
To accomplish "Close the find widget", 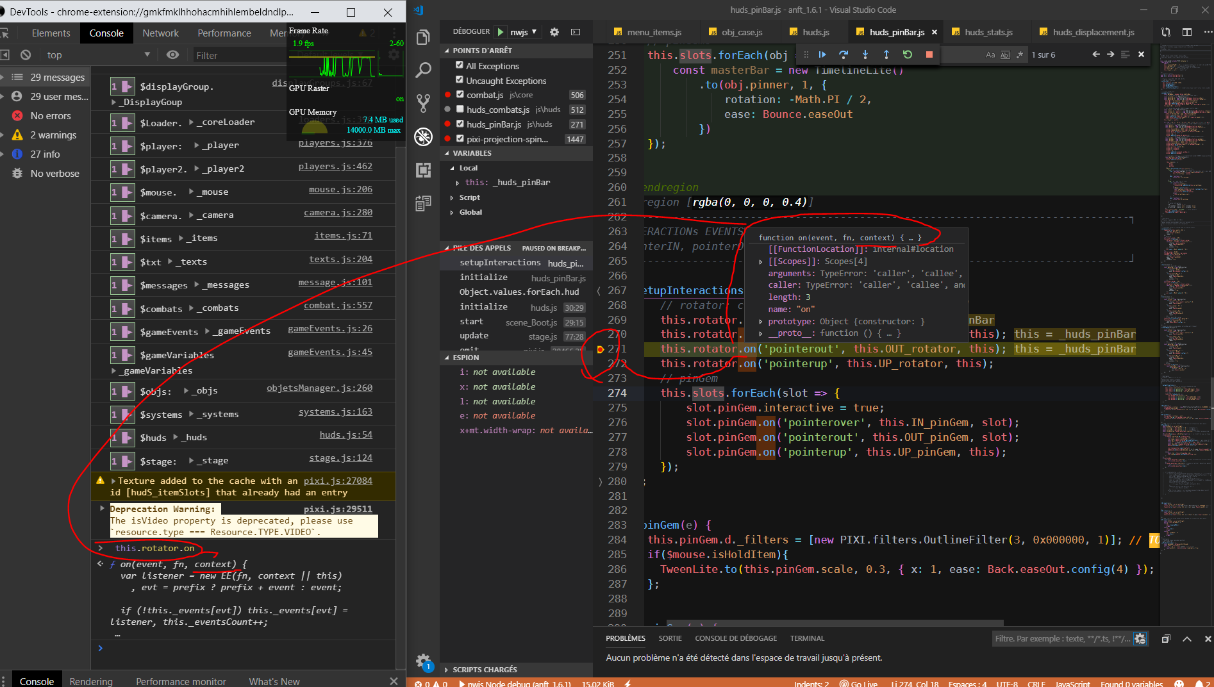I will [1141, 54].
